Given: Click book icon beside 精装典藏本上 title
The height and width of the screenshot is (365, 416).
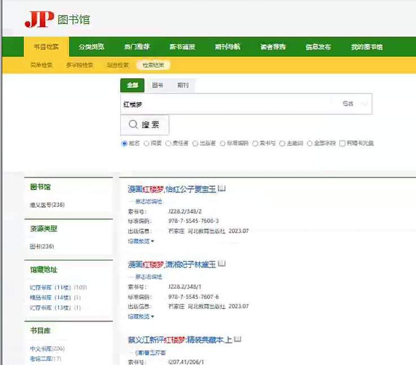Looking at the screenshot, I should point(238,339).
